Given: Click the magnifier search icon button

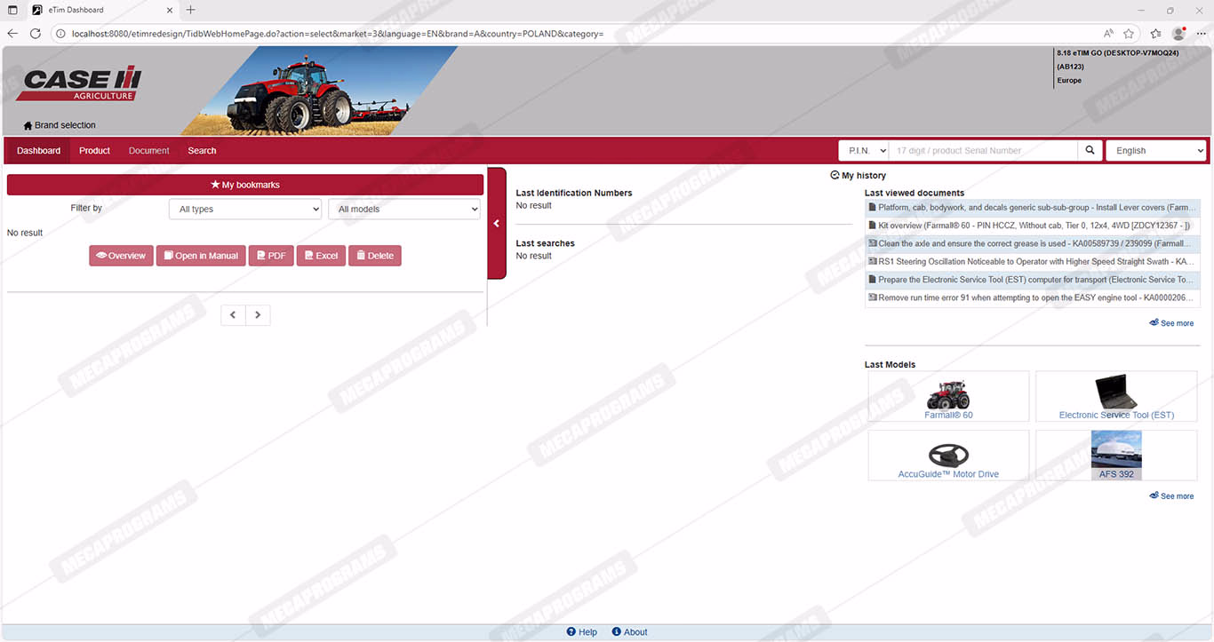Looking at the screenshot, I should 1090,151.
